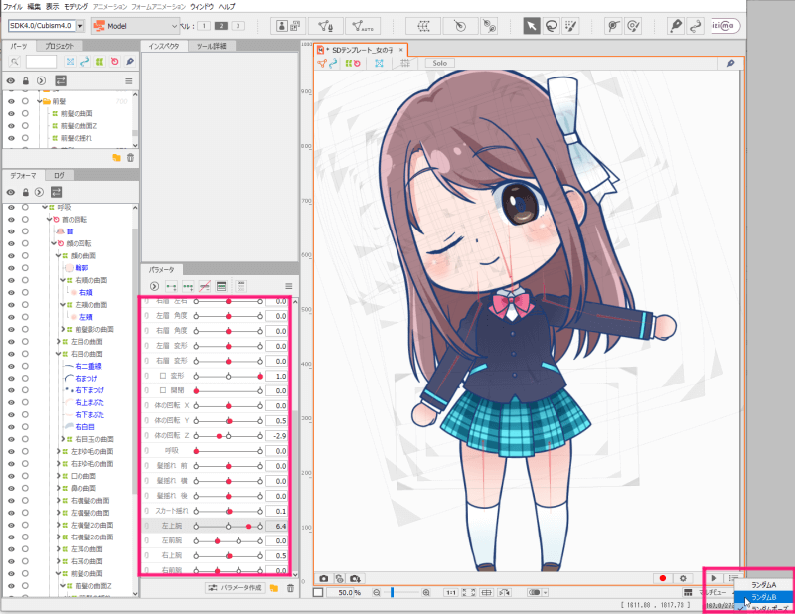This screenshot has width=795, height=614.
Task: Click the settings gear below canvas
Action: point(683,578)
